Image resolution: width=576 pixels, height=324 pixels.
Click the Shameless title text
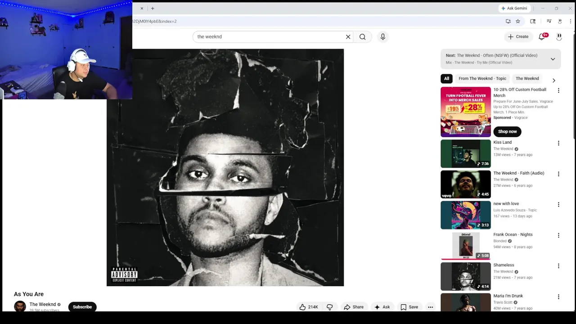(x=504, y=265)
